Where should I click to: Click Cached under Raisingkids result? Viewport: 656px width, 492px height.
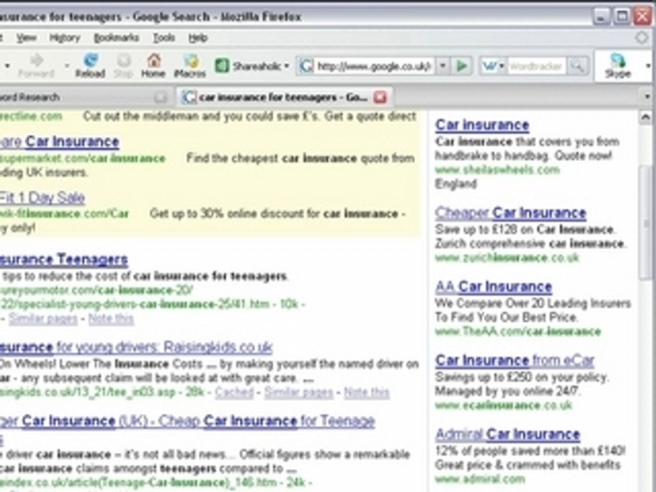[234, 392]
